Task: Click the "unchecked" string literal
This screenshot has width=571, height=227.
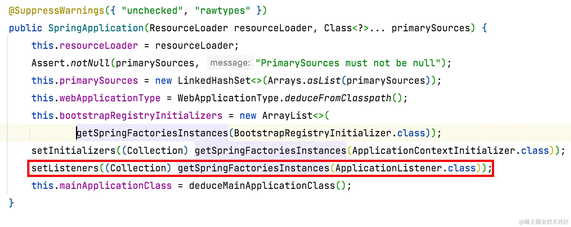Action: coord(152,11)
